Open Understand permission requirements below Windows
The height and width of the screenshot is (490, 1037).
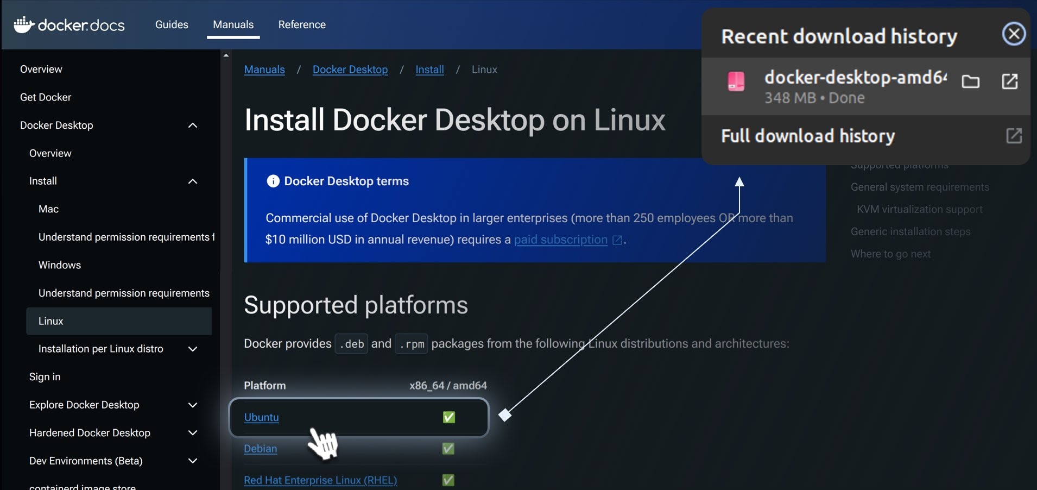124,293
